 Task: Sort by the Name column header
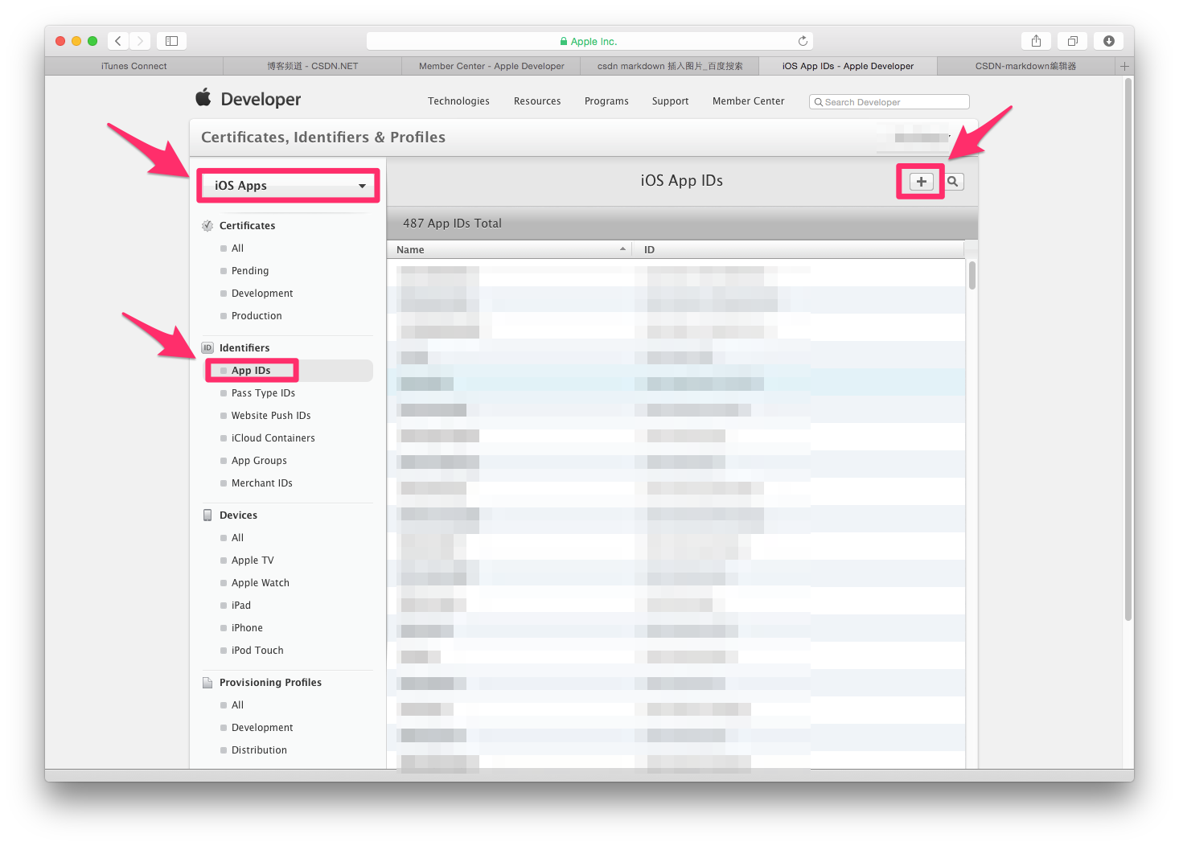click(x=510, y=250)
